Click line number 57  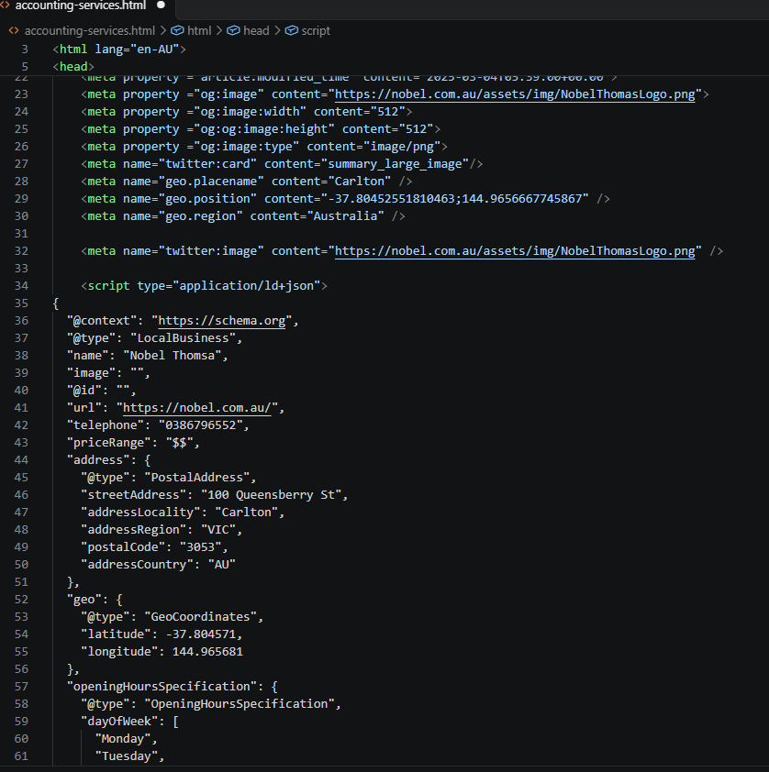click(x=21, y=687)
